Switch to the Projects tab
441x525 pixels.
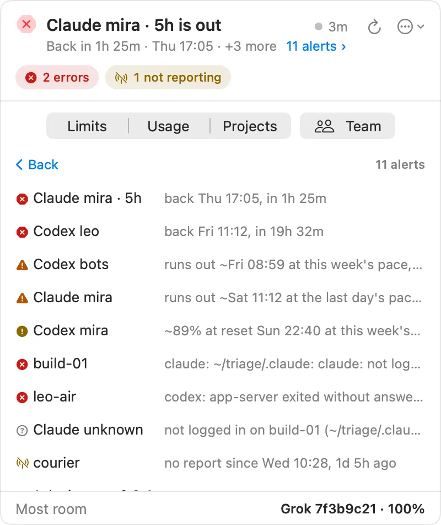250,126
